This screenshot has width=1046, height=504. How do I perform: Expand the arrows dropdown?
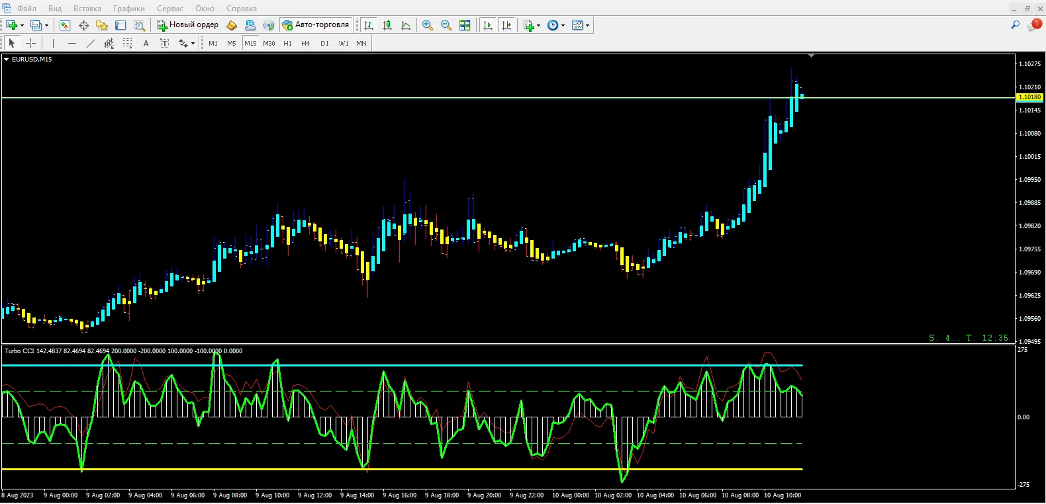(x=193, y=43)
